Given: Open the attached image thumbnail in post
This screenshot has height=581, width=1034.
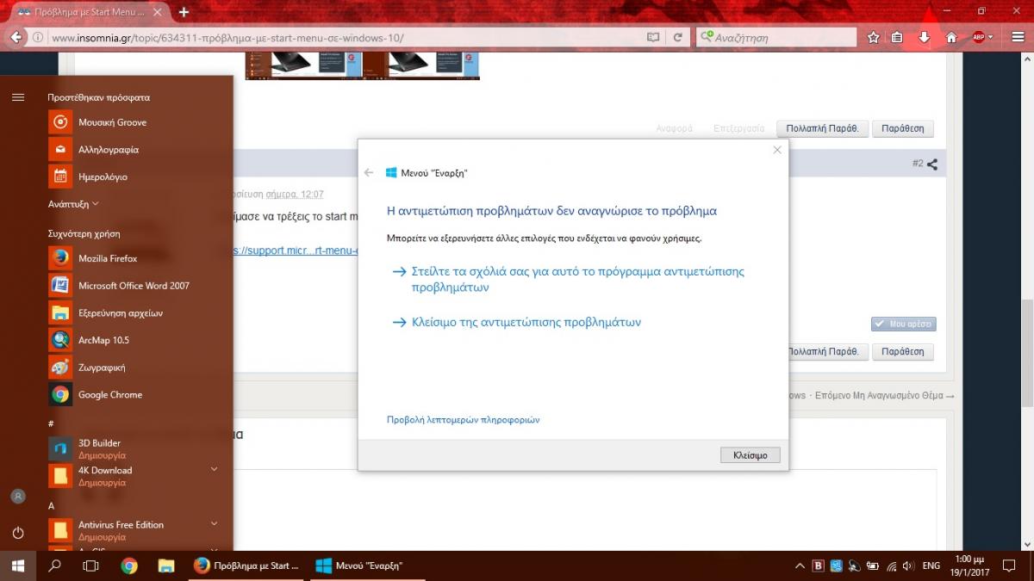Looking at the screenshot, I should point(362,65).
